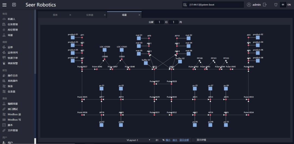Screen dimensions: 294x144
Task: Open 机器人 in the sidebar
Action: [11, 19]
